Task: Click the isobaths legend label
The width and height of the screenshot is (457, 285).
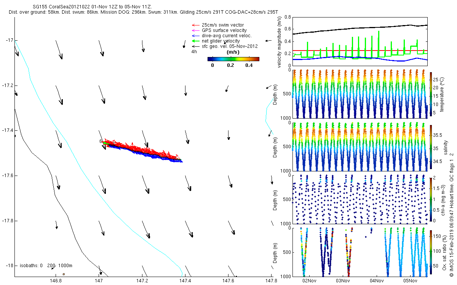Action: coord(46,266)
